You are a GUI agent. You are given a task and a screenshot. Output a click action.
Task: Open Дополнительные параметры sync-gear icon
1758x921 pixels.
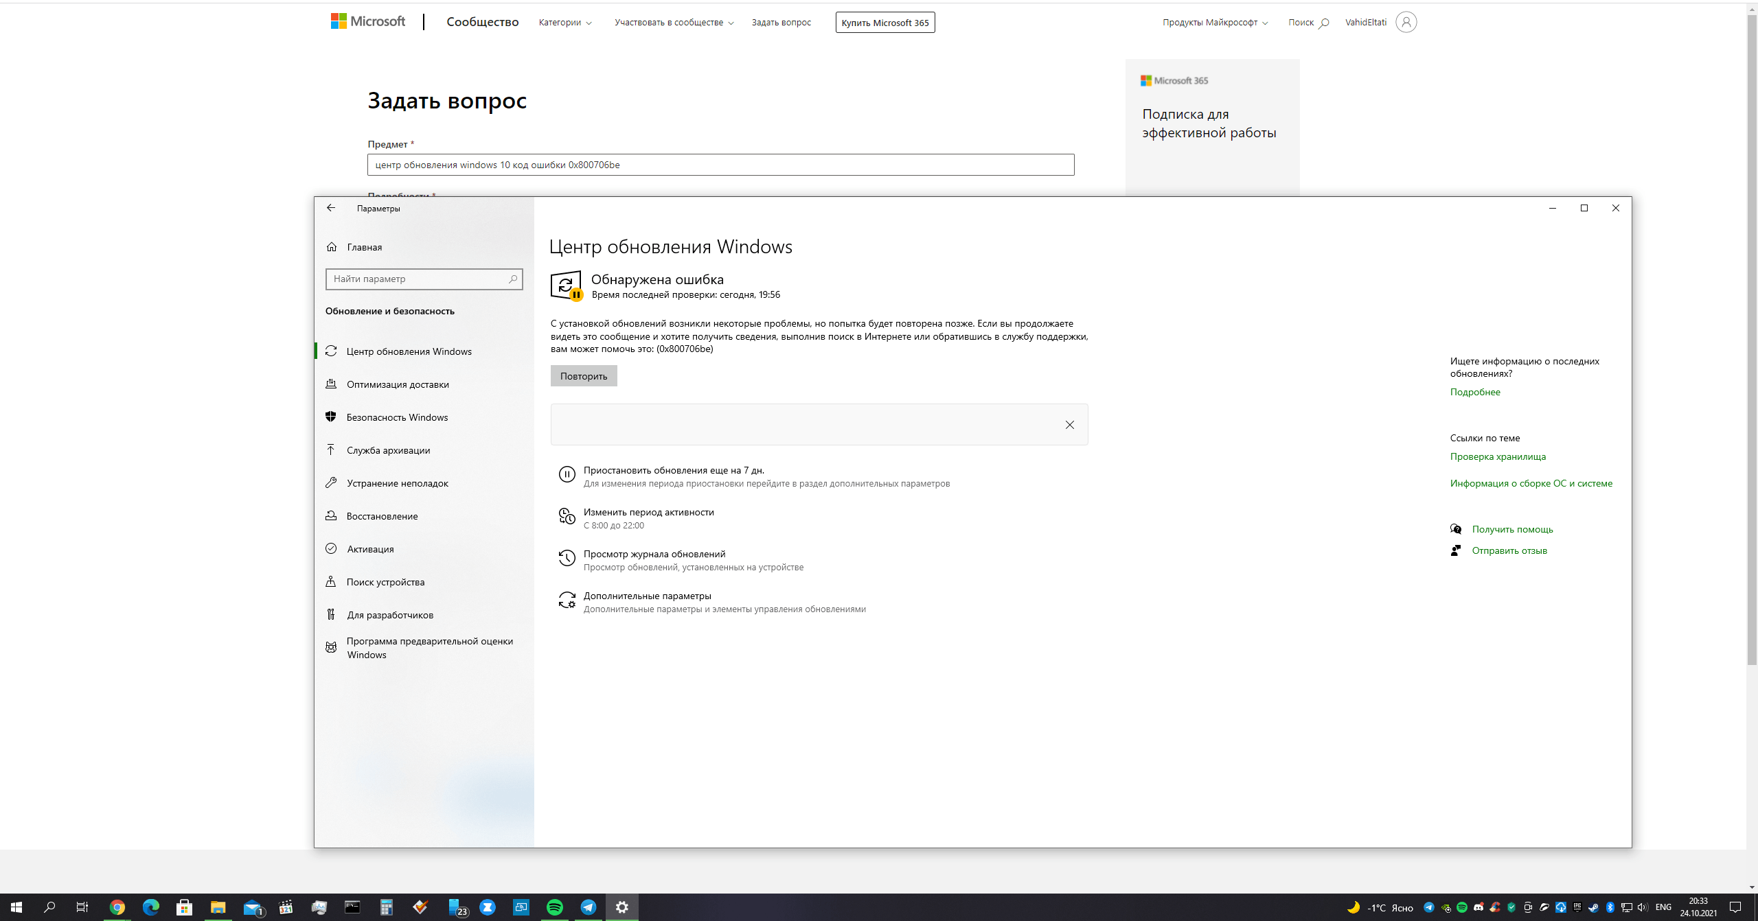pyautogui.click(x=567, y=601)
